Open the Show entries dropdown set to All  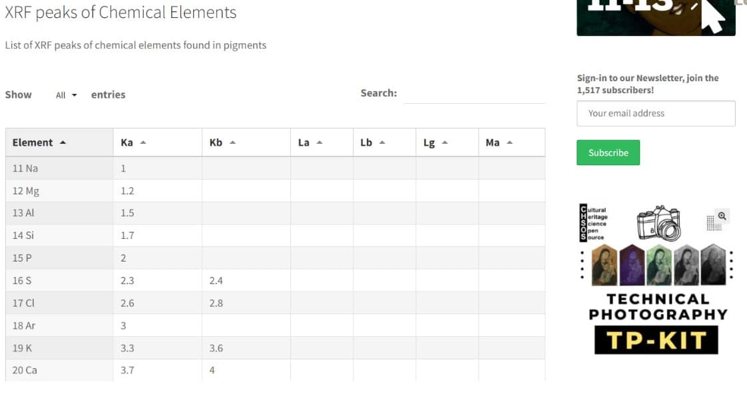point(66,95)
